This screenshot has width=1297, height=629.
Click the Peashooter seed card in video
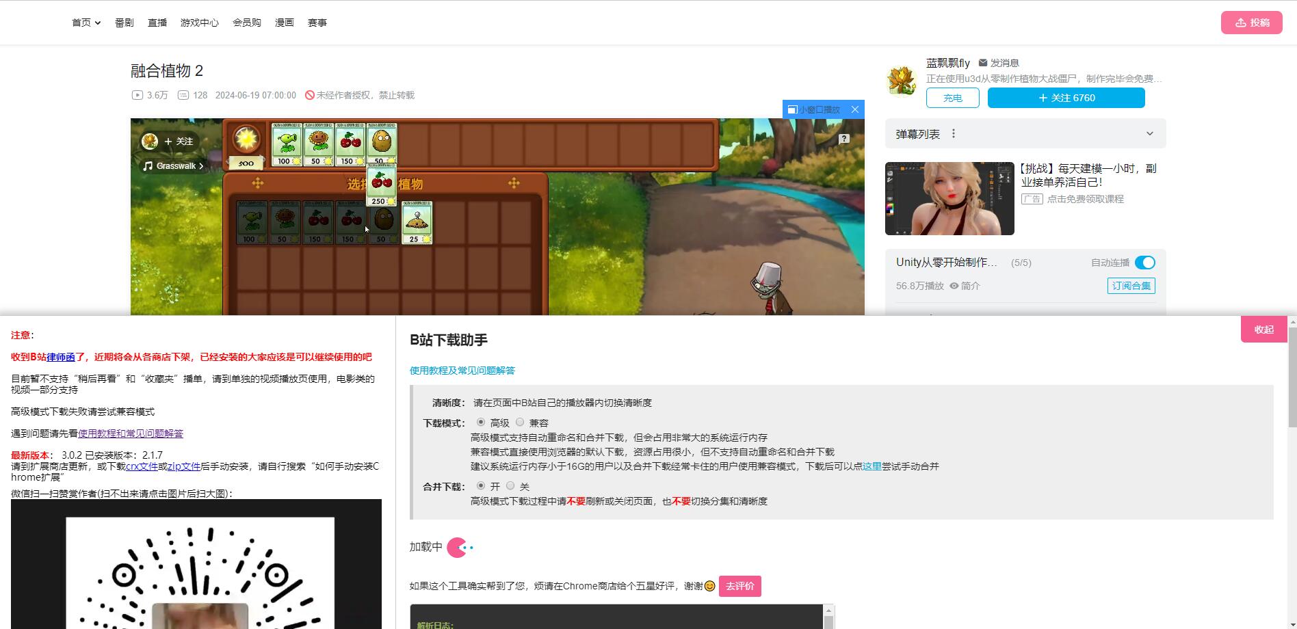(287, 144)
